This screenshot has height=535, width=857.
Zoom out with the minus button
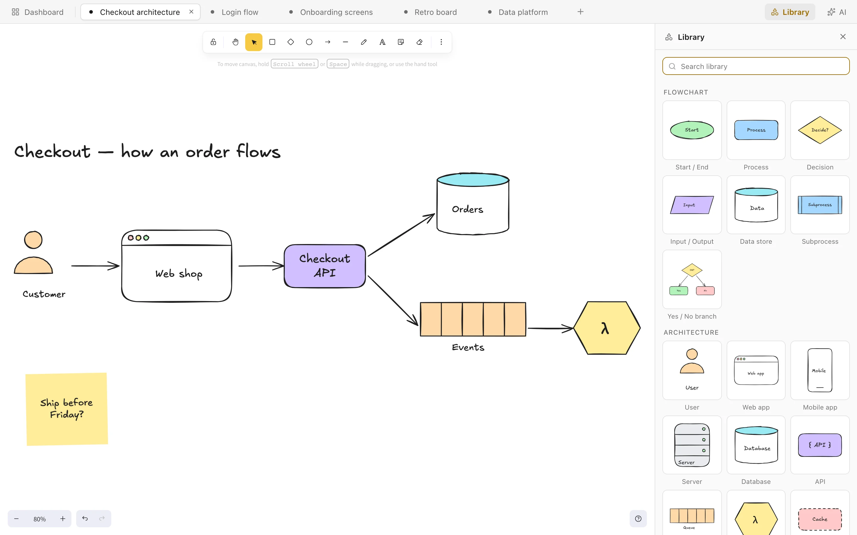pyautogui.click(x=16, y=519)
